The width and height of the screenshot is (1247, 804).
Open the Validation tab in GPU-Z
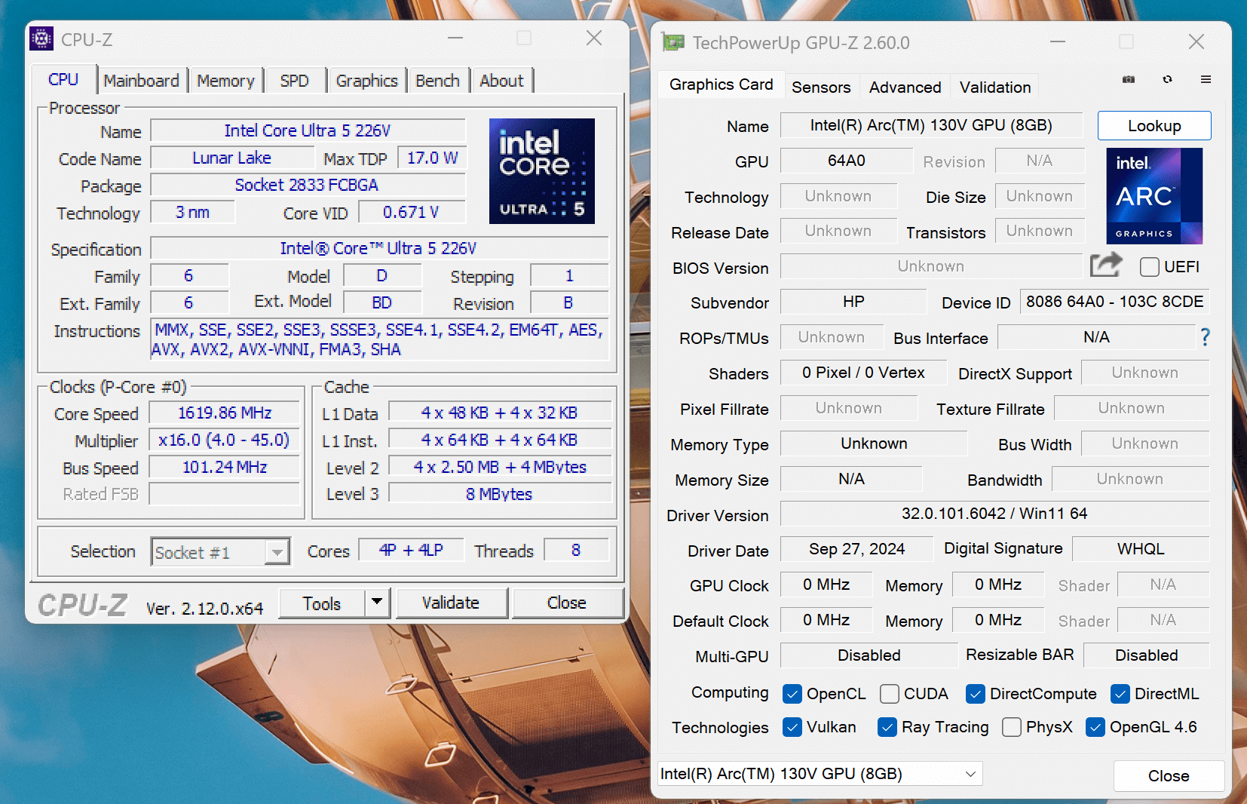(x=994, y=87)
